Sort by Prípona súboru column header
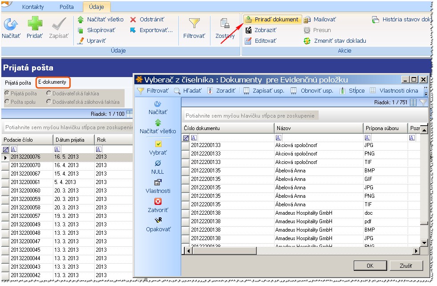 pyautogui.click(x=385, y=128)
